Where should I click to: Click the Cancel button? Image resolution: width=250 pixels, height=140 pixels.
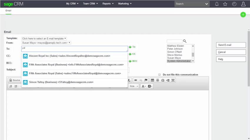click(x=231, y=52)
